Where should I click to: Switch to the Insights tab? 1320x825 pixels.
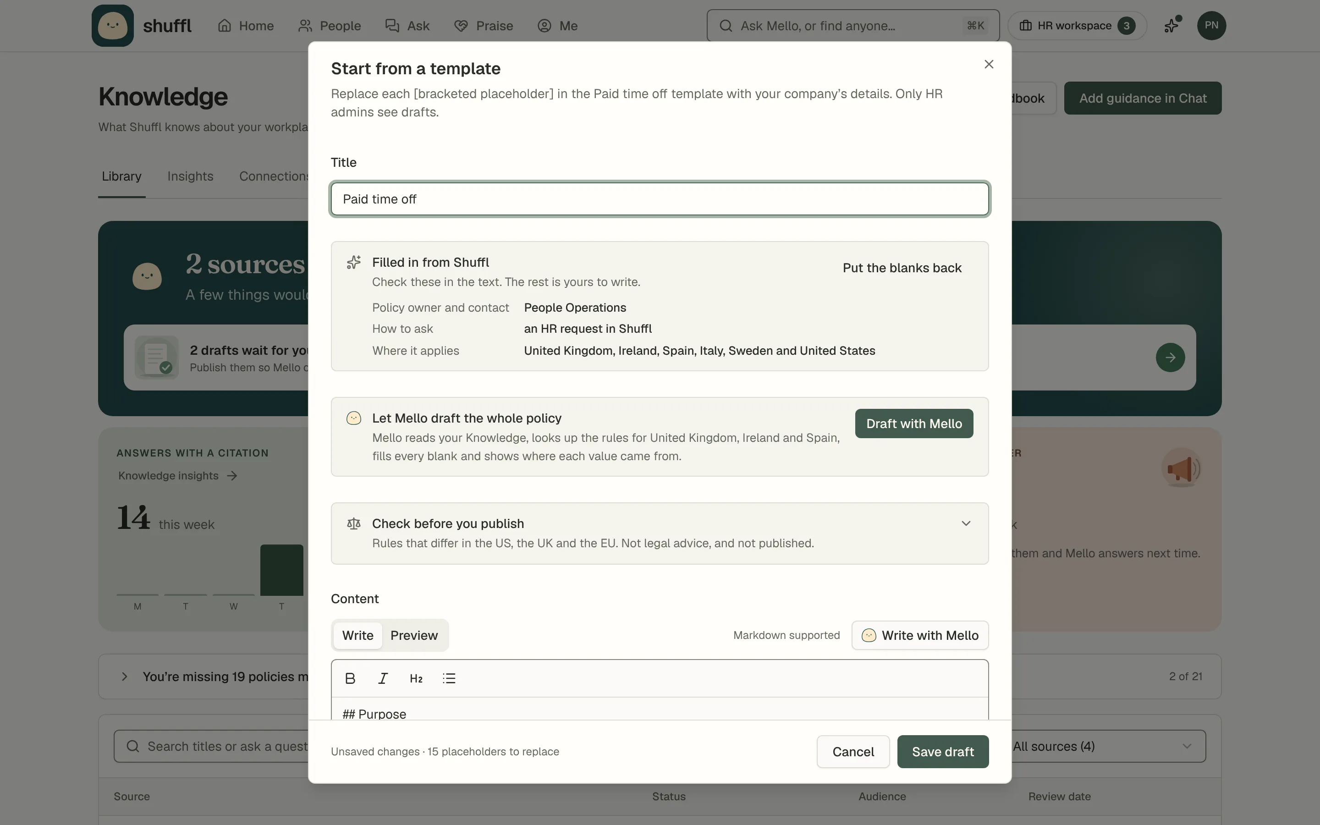click(190, 176)
